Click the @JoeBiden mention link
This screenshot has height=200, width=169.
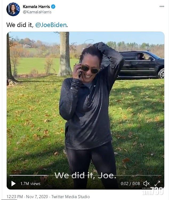[51, 25]
